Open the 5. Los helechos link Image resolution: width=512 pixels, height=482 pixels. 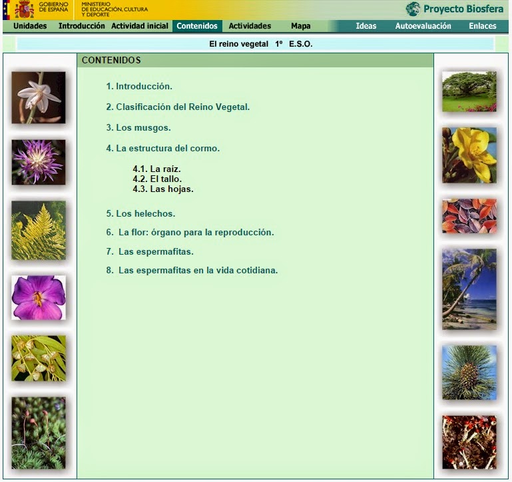tap(140, 213)
